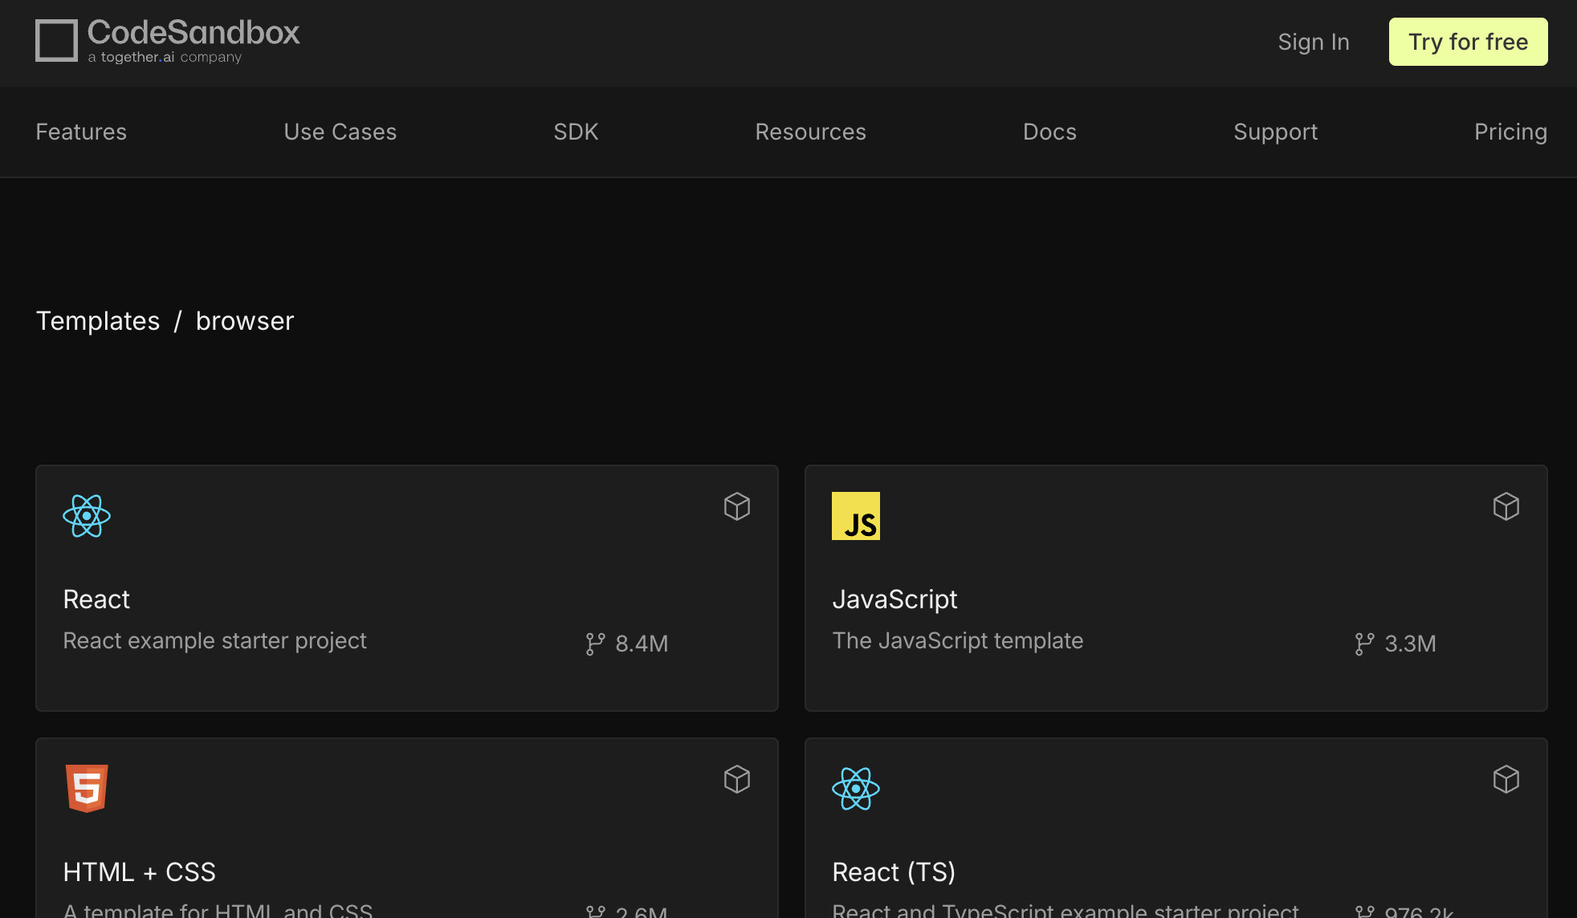Open the Docs link
Viewport: 1577px width, 918px height.
coord(1050,132)
